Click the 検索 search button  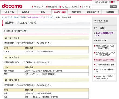coord(114,7)
